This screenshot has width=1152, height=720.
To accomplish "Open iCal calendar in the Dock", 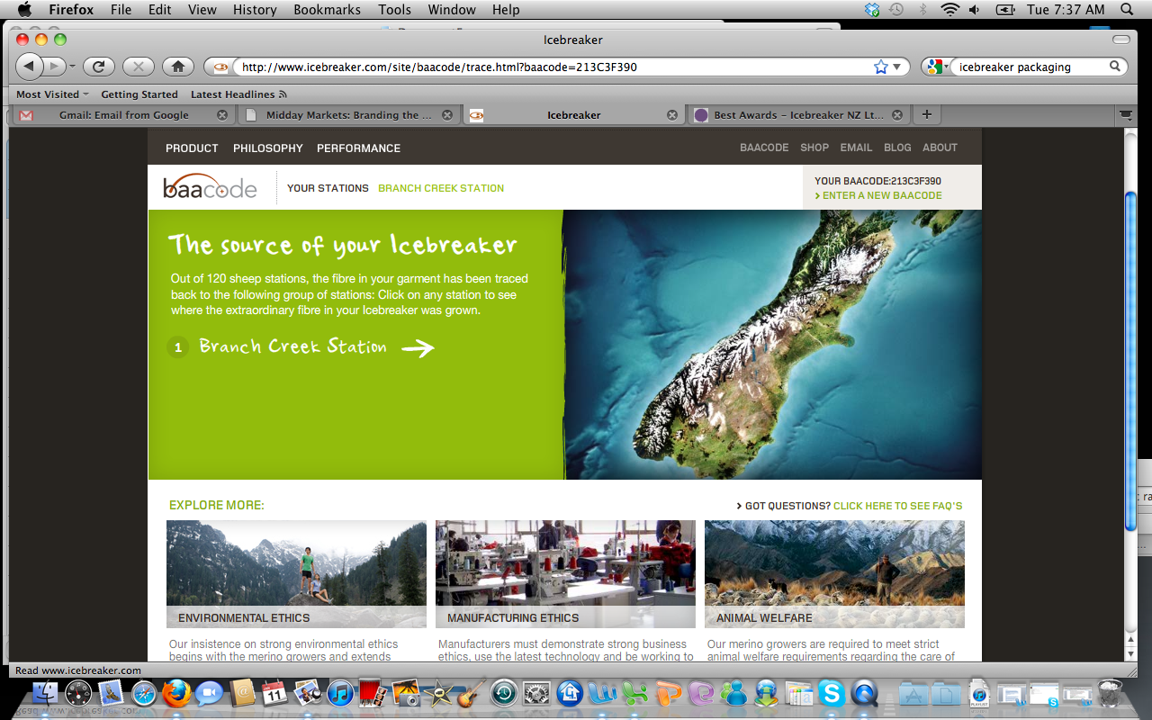I will 274,693.
